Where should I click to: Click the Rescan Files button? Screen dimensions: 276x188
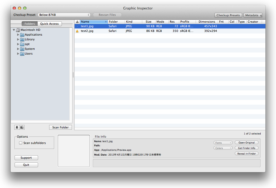coord(107,15)
